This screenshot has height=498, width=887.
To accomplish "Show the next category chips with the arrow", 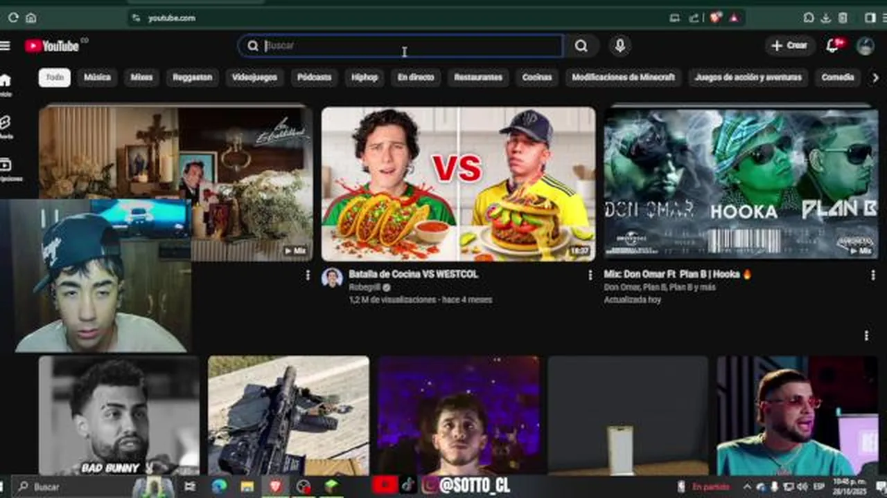I will pos(875,77).
